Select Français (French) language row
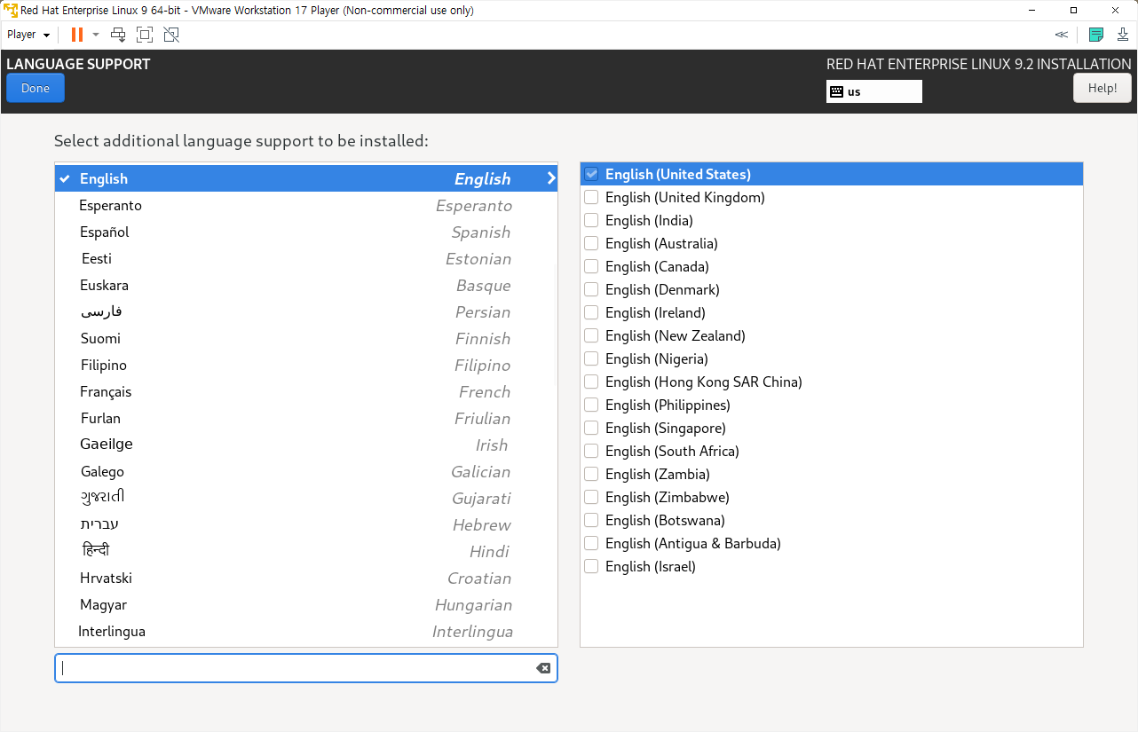The width and height of the screenshot is (1138, 732). tap(306, 391)
